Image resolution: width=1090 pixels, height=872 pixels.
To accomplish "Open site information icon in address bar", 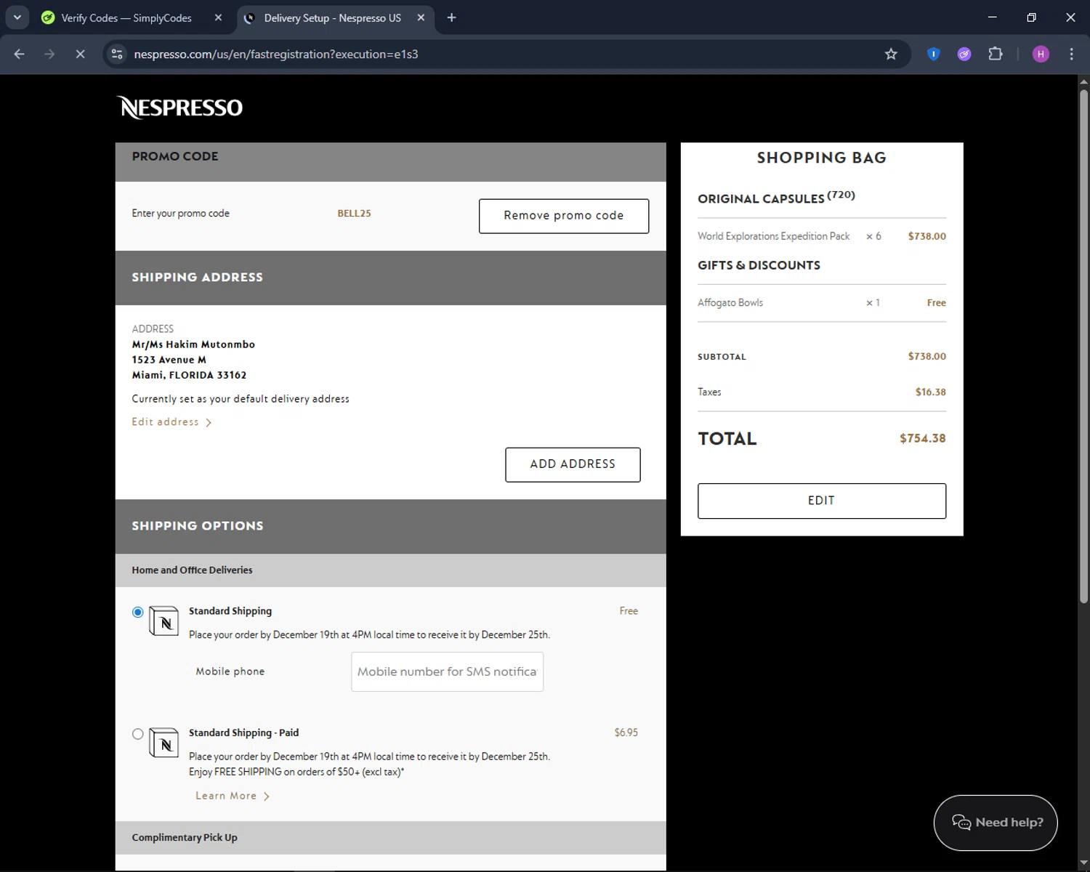I will click(117, 54).
